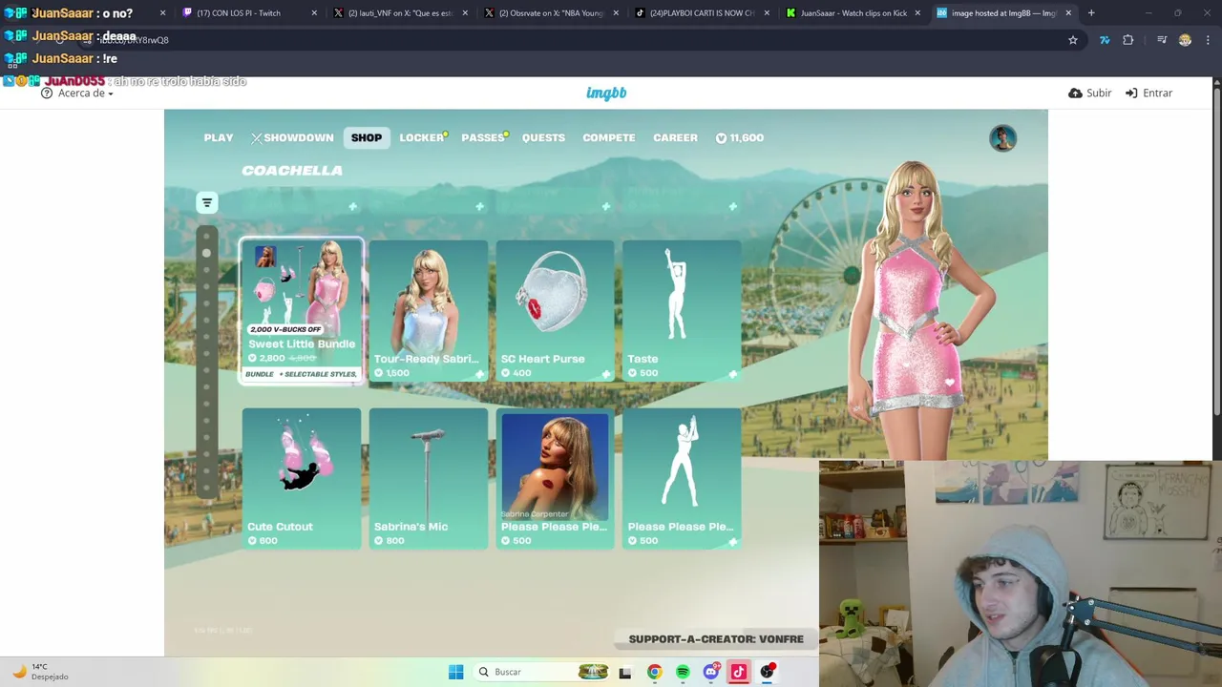Bookmark this page with star icon
This screenshot has width=1222, height=687.
click(1073, 40)
